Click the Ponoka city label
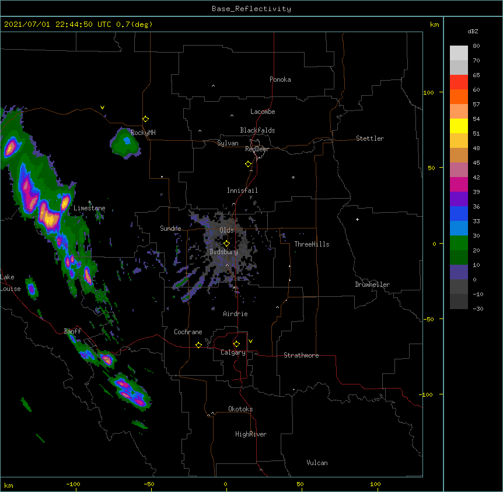The width and height of the screenshot is (503, 492). 280,79
